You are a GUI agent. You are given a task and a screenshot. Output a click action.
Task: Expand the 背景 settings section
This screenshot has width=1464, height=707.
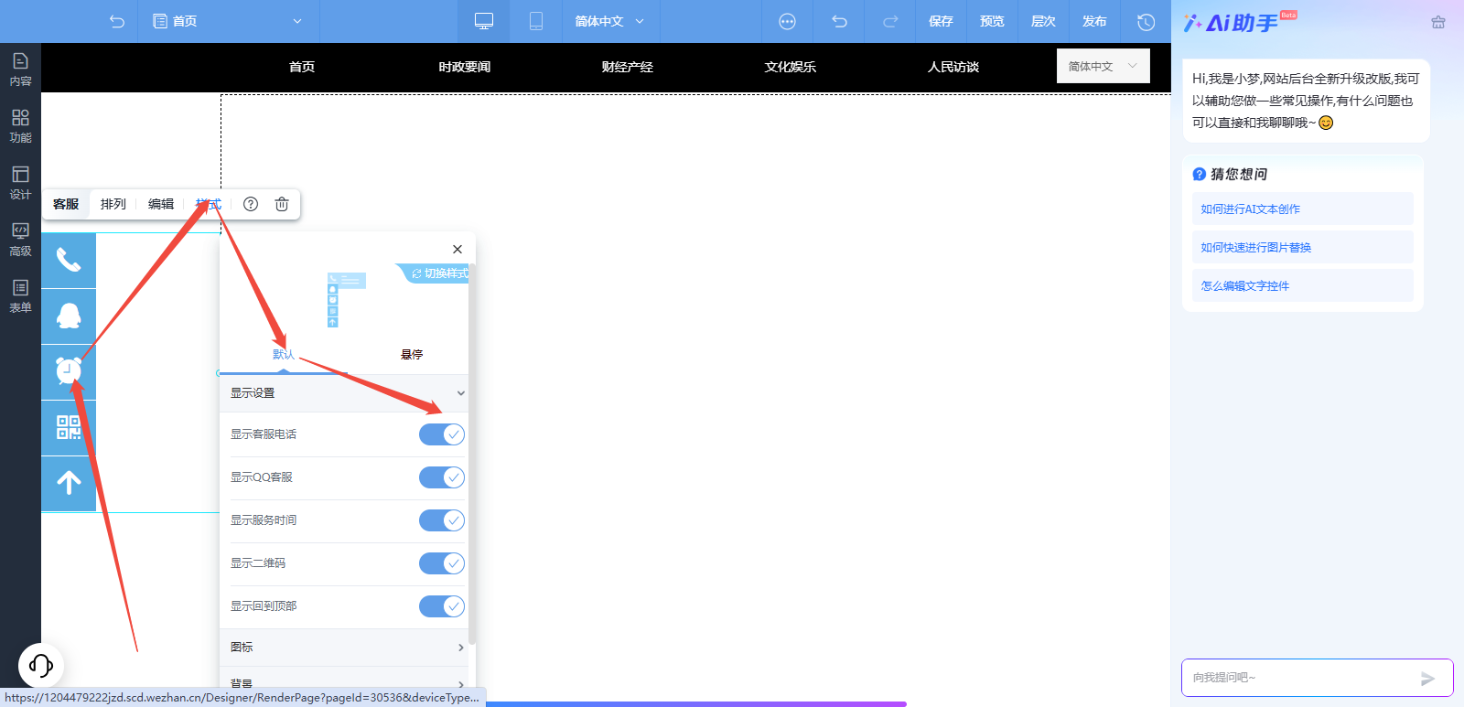point(344,683)
